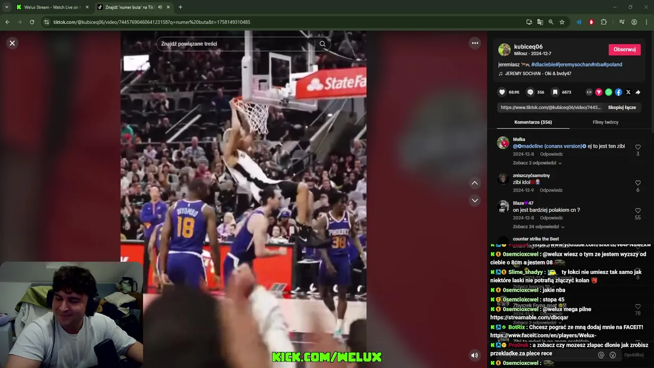Follow kubiceq06 with Obserwuj button

[624, 50]
